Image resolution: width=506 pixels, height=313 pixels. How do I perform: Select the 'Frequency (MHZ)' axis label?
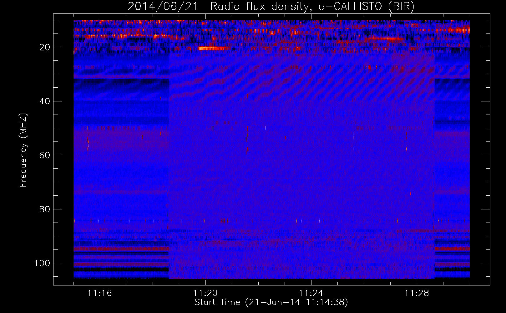[24, 150]
